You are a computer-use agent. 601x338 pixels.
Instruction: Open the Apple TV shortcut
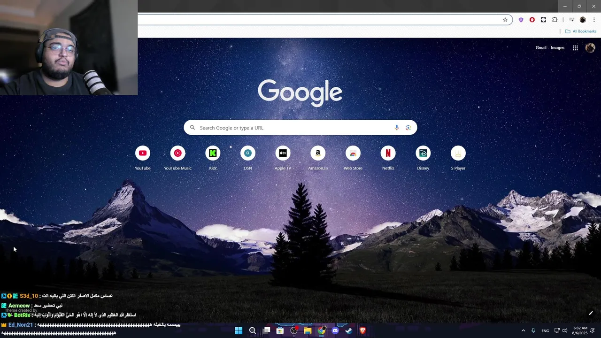click(x=283, y=158)
